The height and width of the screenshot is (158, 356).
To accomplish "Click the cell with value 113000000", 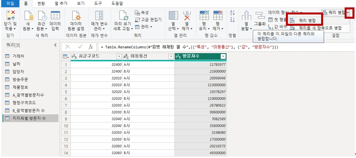I will click(x=201, y=85).
